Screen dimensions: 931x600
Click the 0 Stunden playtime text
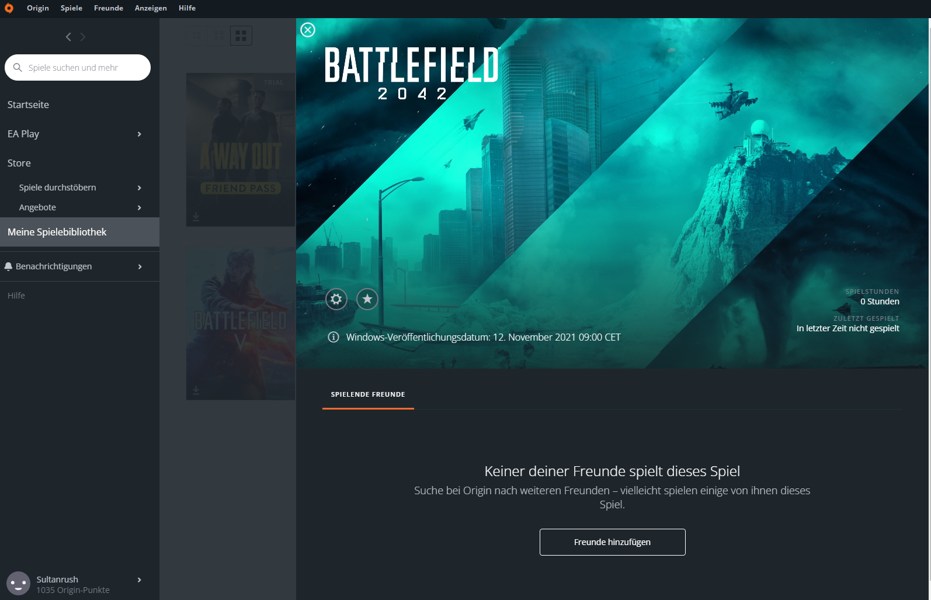point(880,301)
